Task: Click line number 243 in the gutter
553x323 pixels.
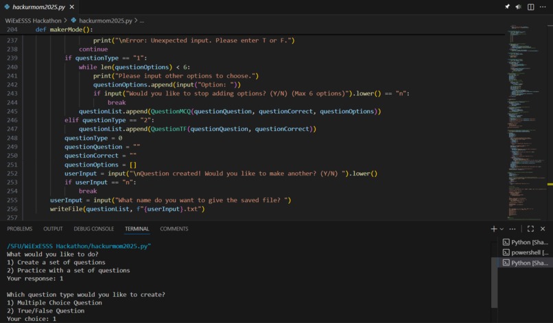Action: pyautogui.click(x=12, y=93)
